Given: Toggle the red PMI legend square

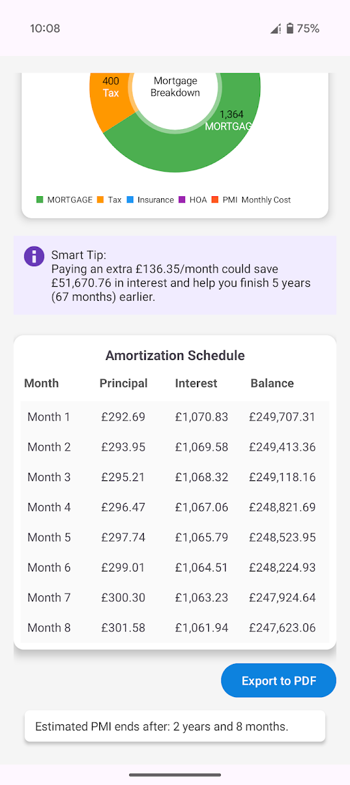Looking at the screenshot, I should (x=215, y=200).
